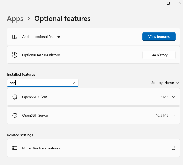Click the OpenSSH Client puzzle icon
The image size is (183, 165).
[x=15, y=97]
